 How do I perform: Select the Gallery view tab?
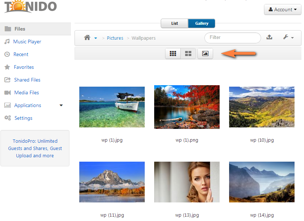[201, 23]
